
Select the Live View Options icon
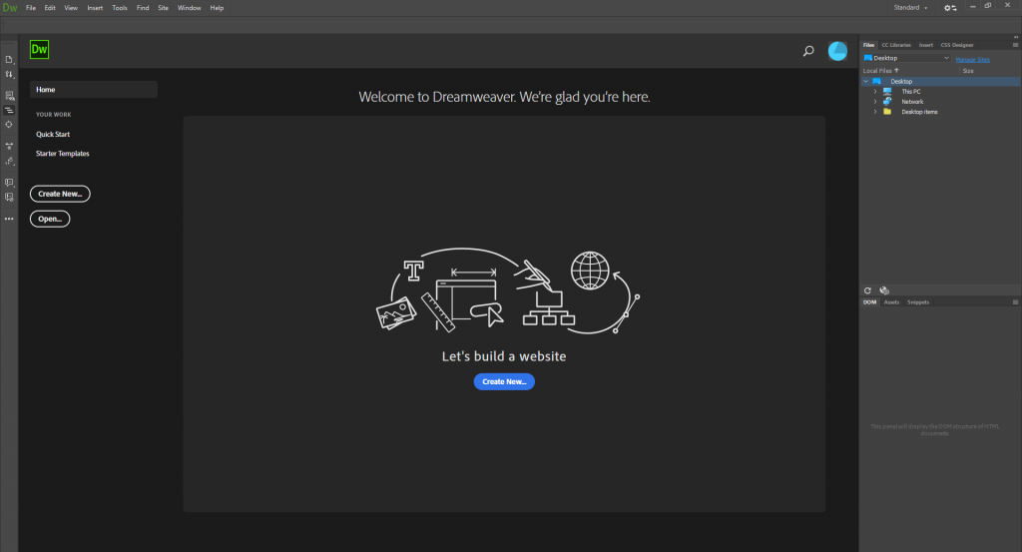[x=9, y=96]
